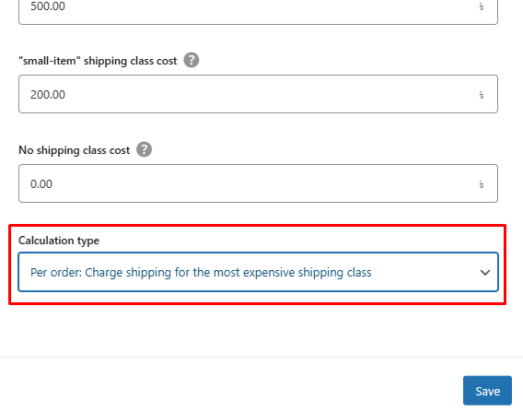Image resolution: width=523 pixels, height=412 pixels.
Task: Focus the 500.00 cost input field
Action: (x=258, y=8)
